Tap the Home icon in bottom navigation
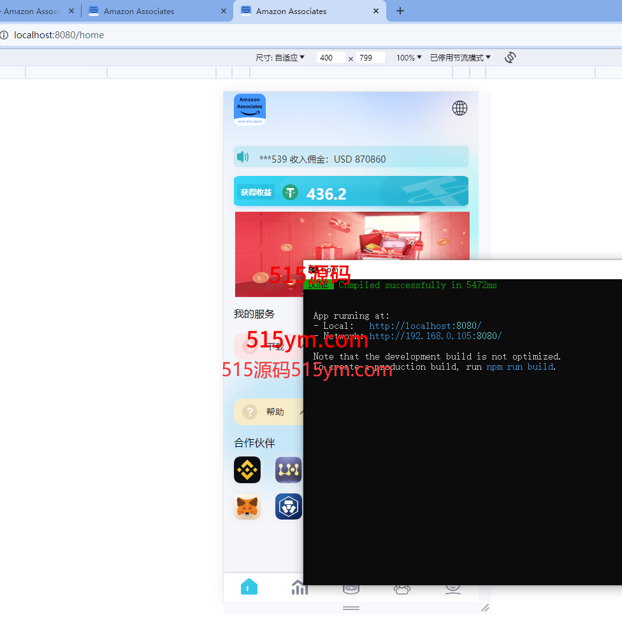The height and width of the screenshot is (619, 622). click(249, 587)
